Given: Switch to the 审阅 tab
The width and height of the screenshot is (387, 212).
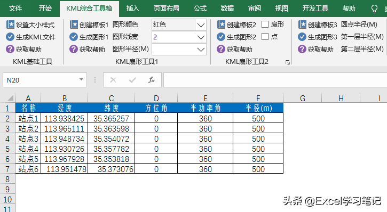Looking at the screenshot, I should click(255, 9).
